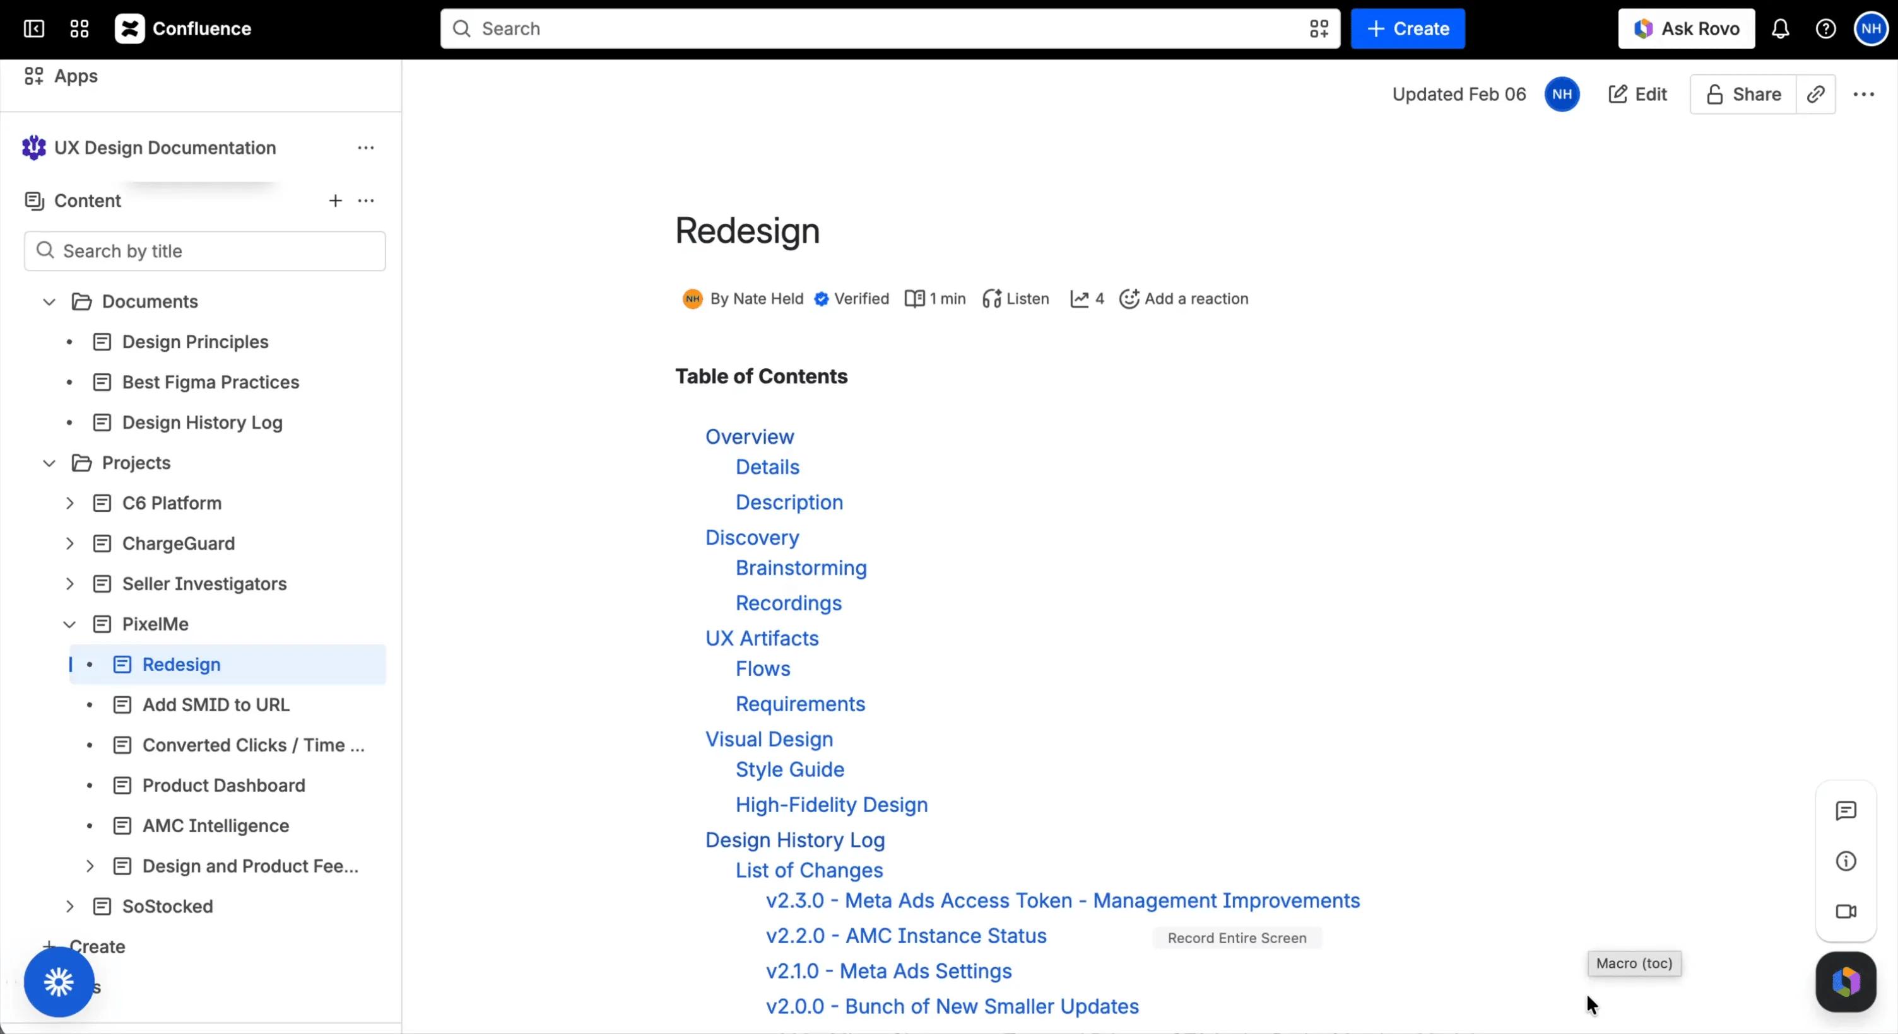Click Ask Rovo button
Screen dimensions: 1898x1034
tap(1686, 29)
